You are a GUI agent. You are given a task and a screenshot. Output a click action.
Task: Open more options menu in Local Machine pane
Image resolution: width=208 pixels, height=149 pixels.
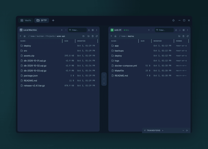(97, 30)
